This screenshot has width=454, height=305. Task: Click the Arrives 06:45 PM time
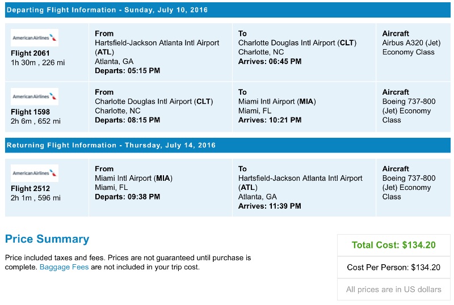click(270, 61)
